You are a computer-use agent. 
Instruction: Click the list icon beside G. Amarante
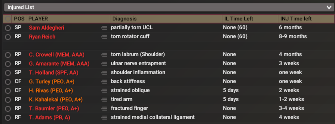point(104,64)
